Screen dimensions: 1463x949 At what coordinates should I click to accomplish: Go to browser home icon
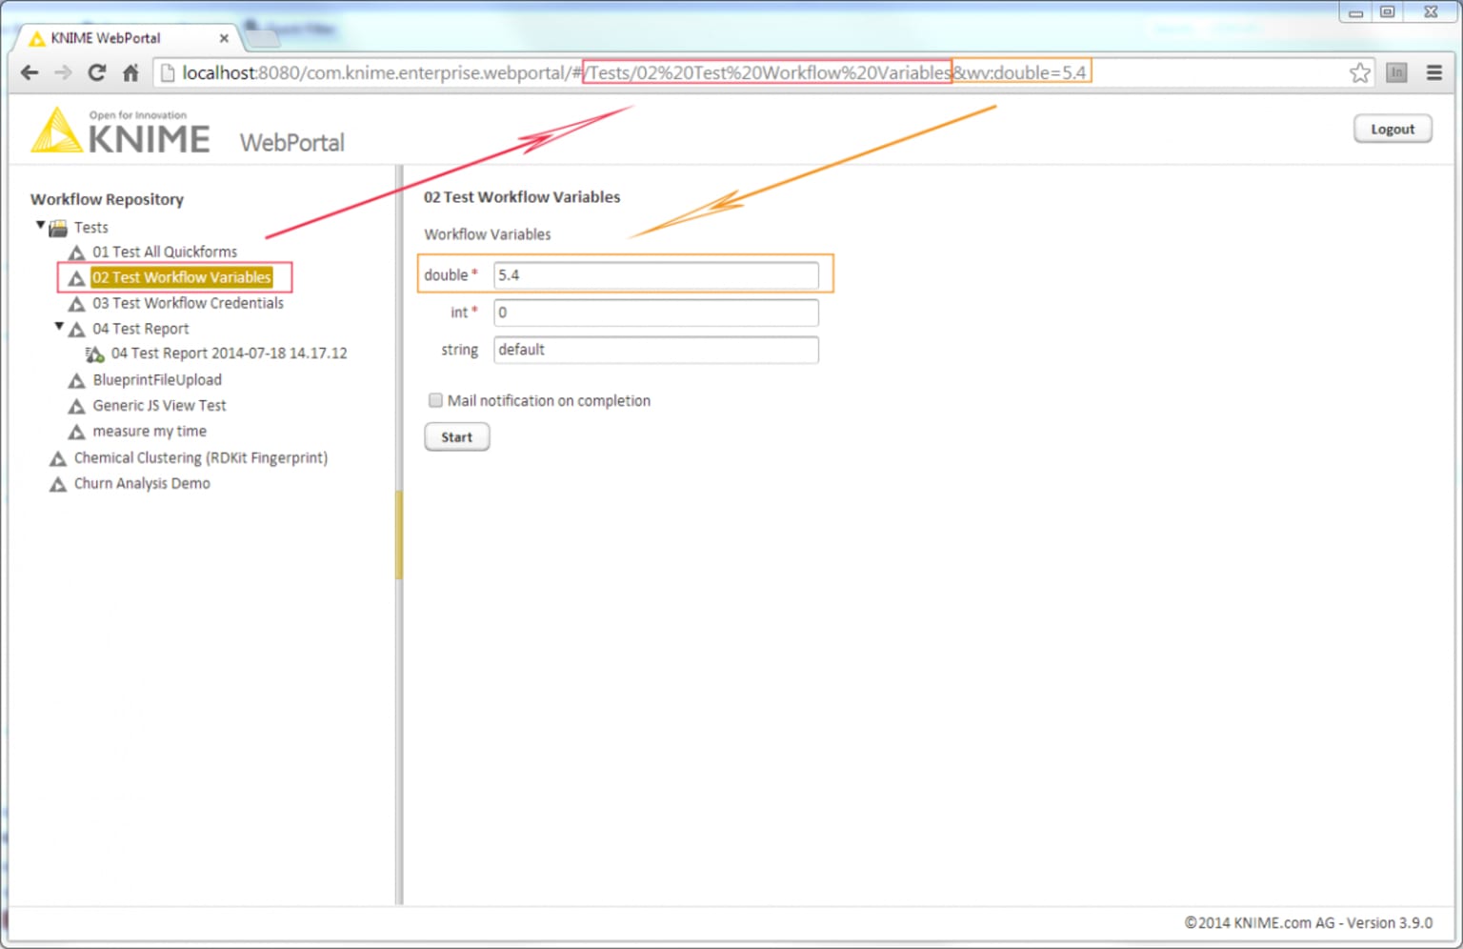pos(130,72)
